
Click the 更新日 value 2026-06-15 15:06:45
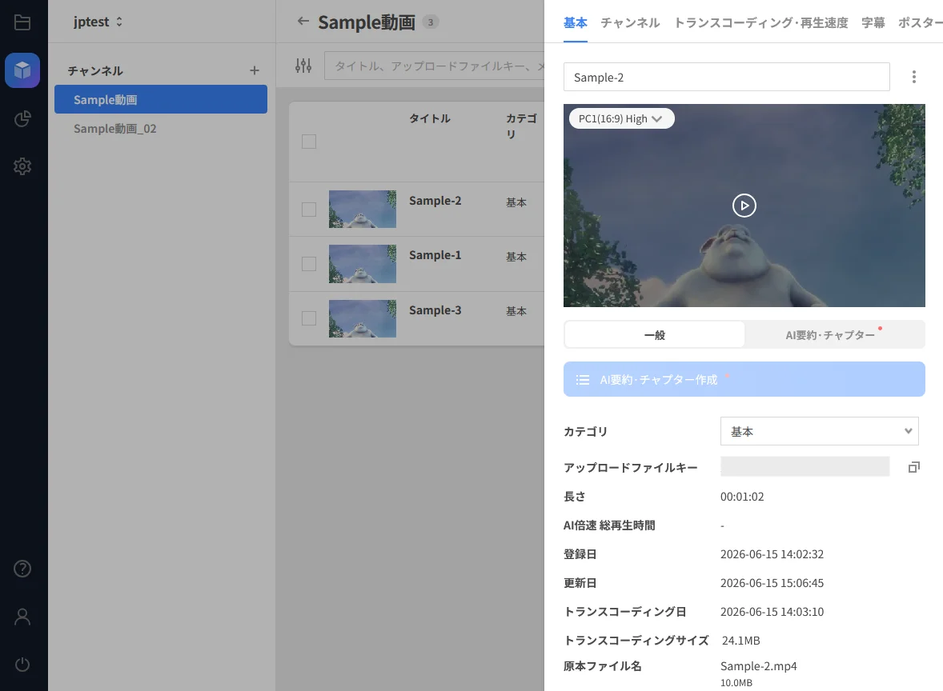tap(772, 583)
